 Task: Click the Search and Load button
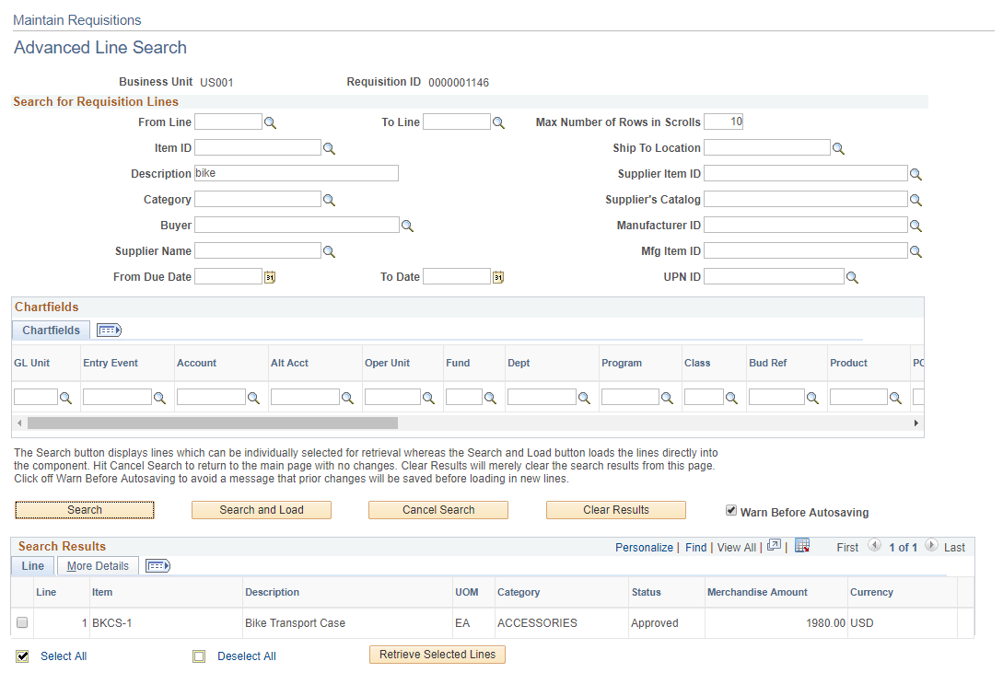(x=261, y=509)
